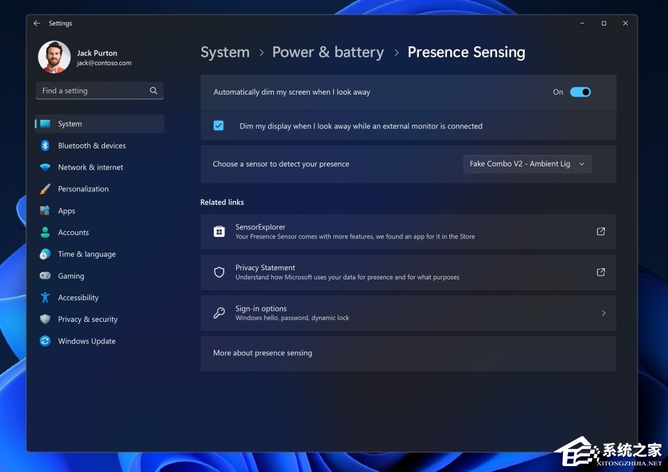Viewport: 668px width, 472px height.
Task: Expand Sign-in options via its chevron
Action: [603, 313]
